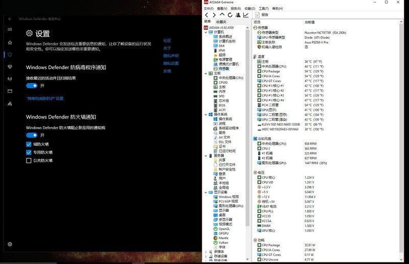Open 反馈 feedback link
Viewport: 409px width, 264px height.
(x=167, y=71)
